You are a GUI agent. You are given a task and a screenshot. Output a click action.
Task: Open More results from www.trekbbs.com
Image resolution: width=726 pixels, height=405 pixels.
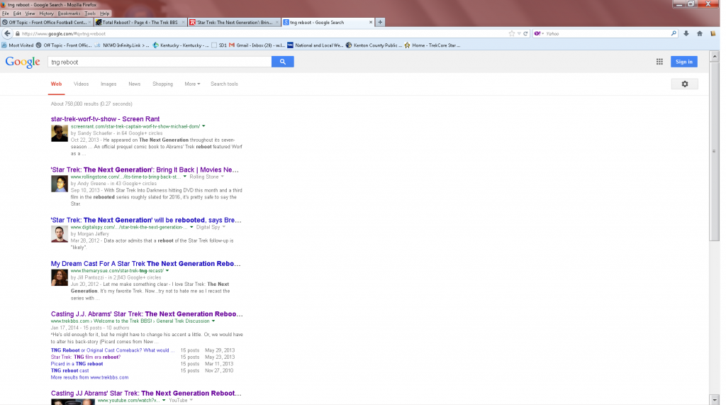90,377
